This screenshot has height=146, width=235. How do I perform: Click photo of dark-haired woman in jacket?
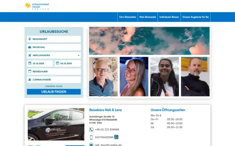click(164, 77)
